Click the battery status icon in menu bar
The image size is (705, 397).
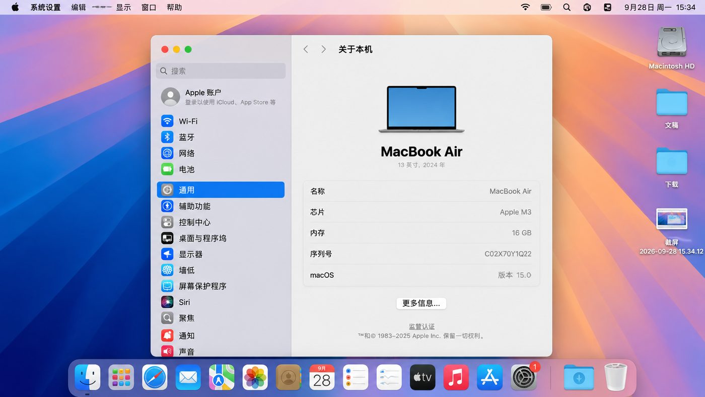[x=546, y=7]
